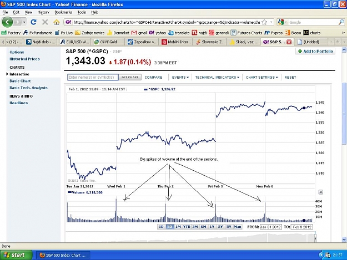Click Add to Portfolio button
Image resolution: width=347 pixels, height=260 pixels.
[315, 51]
